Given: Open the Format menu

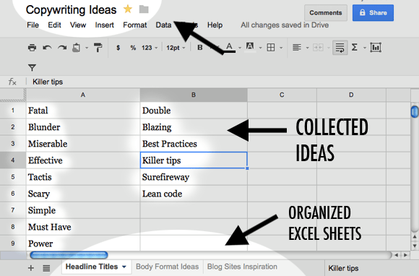Looking at the screenshot, I should coord(135,25).
